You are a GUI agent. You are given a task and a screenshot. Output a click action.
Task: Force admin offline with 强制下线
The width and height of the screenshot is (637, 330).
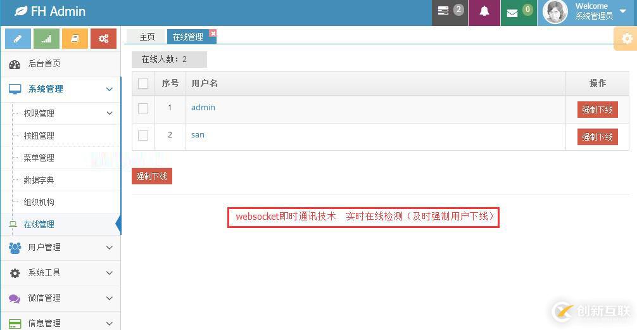click(597, 110)
